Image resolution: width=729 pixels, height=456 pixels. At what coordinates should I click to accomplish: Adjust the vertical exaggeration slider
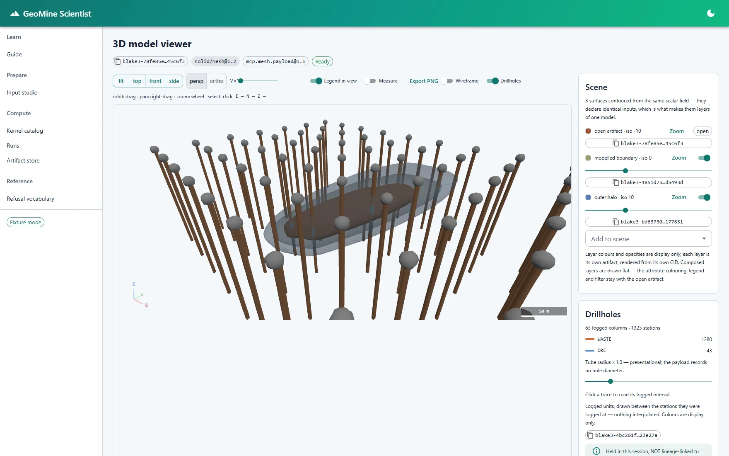coord(259,81)
